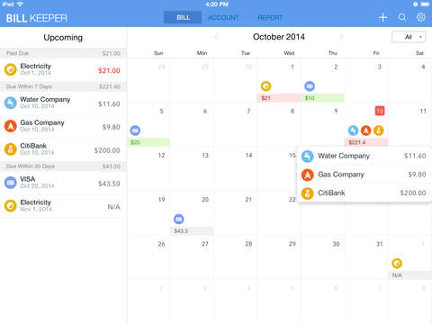Select $21 amount bar on October 1

(x=278, y=98)
